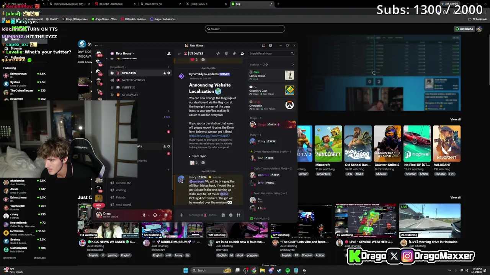Screen dimensions: 490x275
Task: Open pinned messages in UPDATES channel
Action: point(234,53)
